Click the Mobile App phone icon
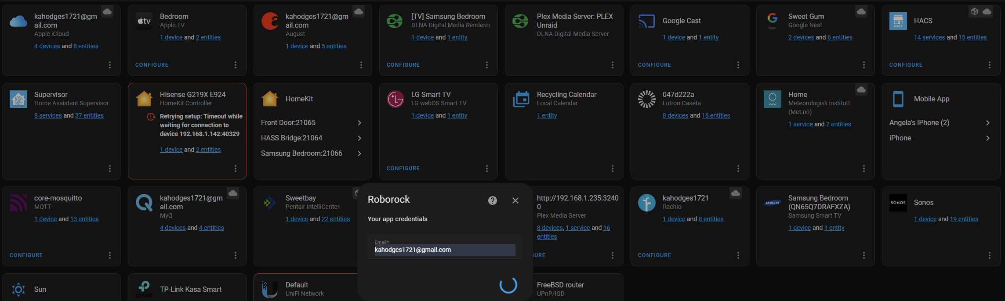The height and width of the screenshot is (301, 1005). 898,99
